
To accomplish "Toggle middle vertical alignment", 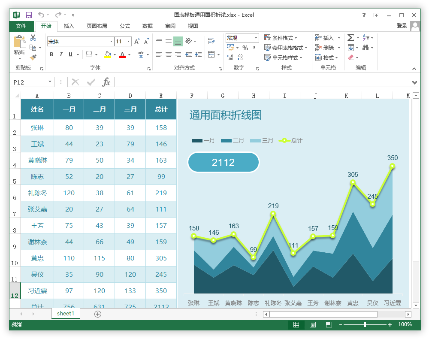I will (x=169, y=41).
